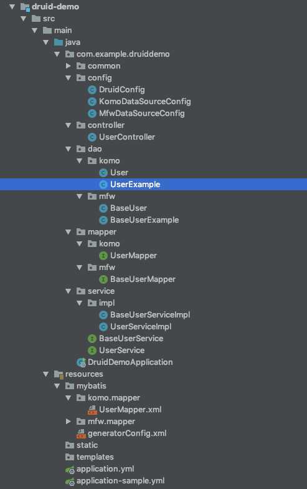Image resolution: width=307 pixels, height=489 pixels.
Task: Click the application.yml Spring config icon
Action: (70, 469)
